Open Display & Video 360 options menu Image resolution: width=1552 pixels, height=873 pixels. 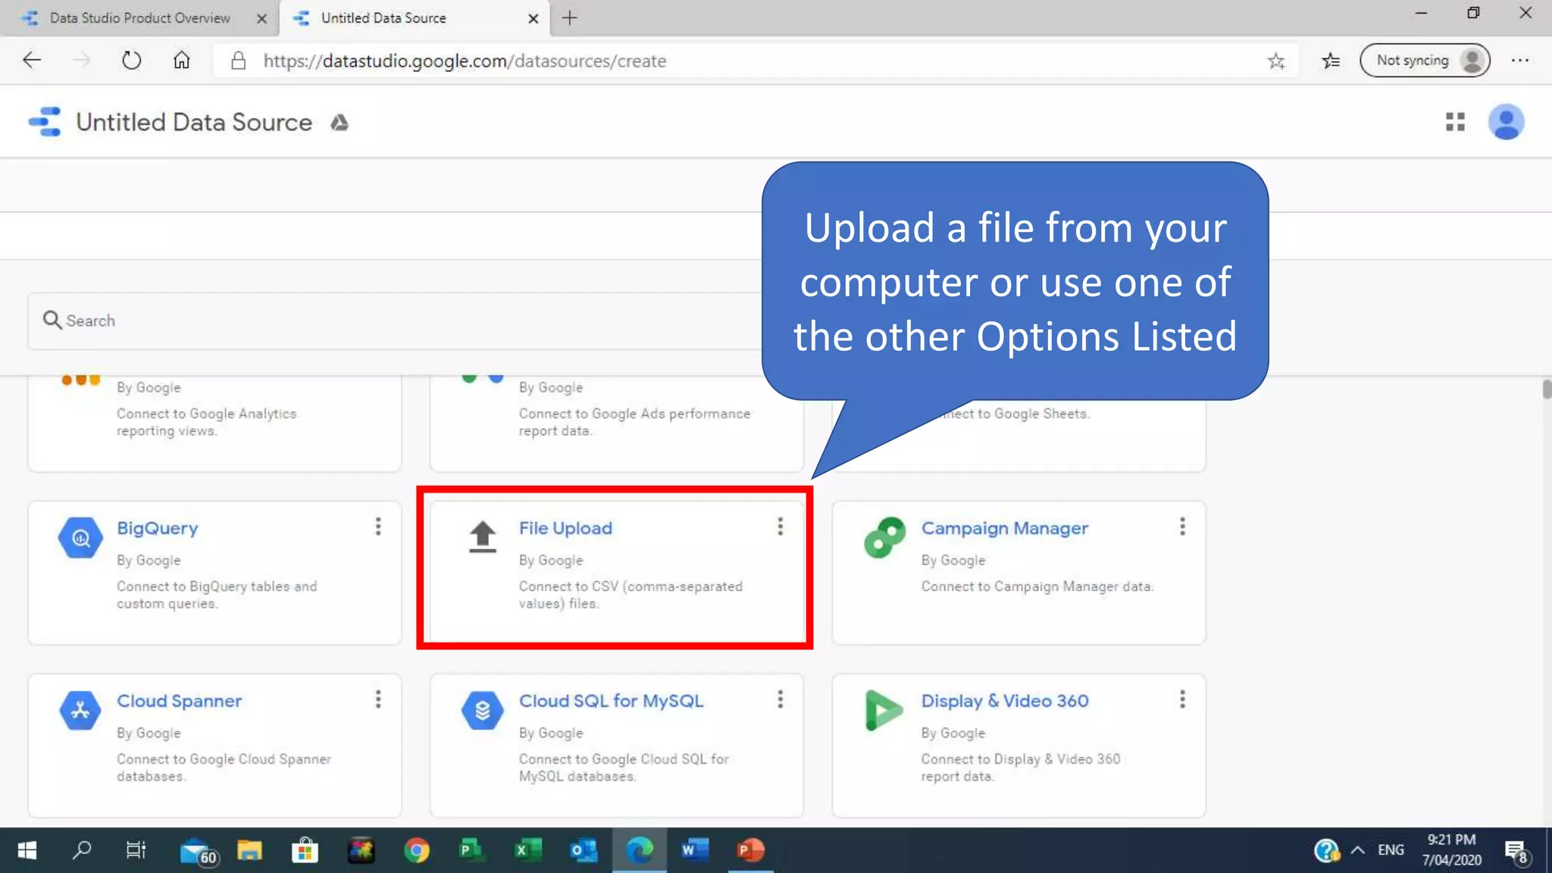tap(1182, 699)
